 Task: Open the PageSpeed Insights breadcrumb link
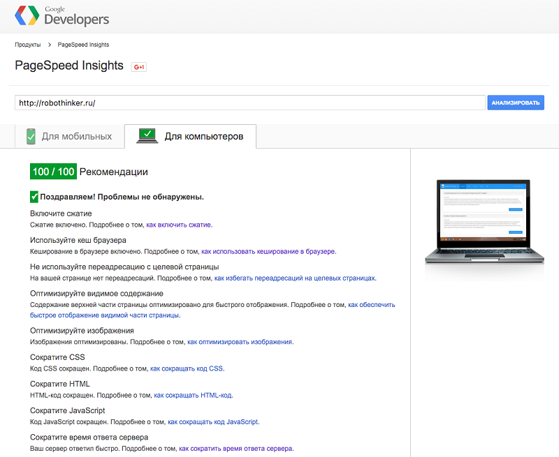point(83,45)
